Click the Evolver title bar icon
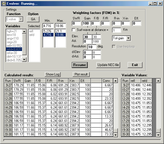Image resolution: width=164 pixels, height=144 pixels. (4, 4)
